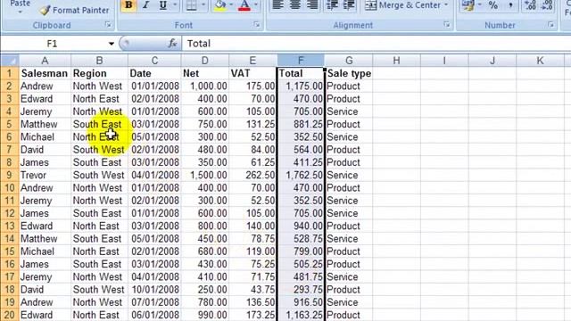Click the Name Box showing F1
Viewport: 571px width, 321px height.
[53, 44]
